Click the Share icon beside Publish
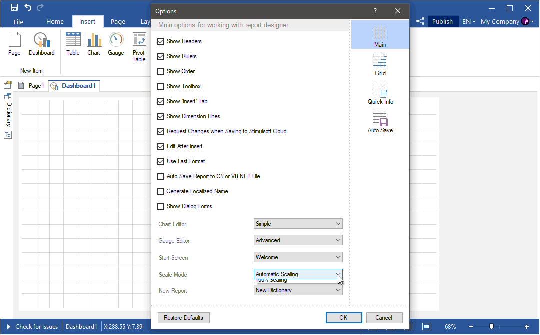Screen dimensions: 540x335 click(x=420, y=21)
